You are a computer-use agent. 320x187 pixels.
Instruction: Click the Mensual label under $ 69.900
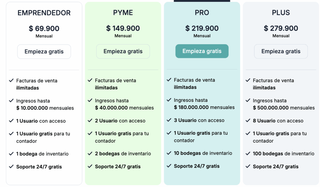(44, 36)
